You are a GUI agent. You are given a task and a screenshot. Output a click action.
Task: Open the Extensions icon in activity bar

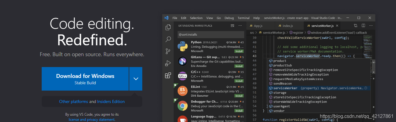[168, 75]
